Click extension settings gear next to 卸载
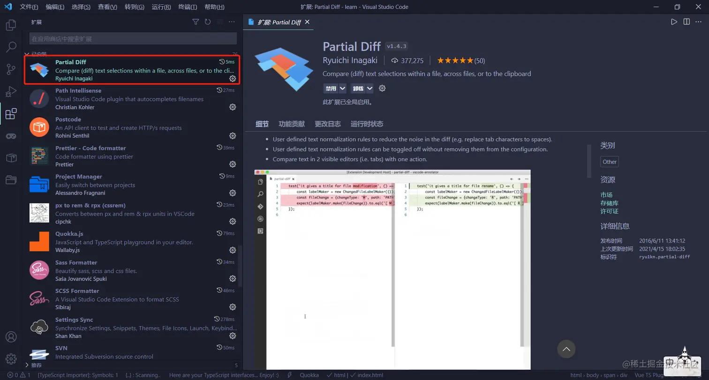The width and height of the screenshot is (709, 380). 382,88
